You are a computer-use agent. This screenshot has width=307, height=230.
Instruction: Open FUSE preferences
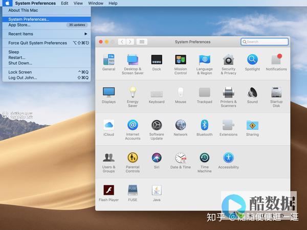133,193
